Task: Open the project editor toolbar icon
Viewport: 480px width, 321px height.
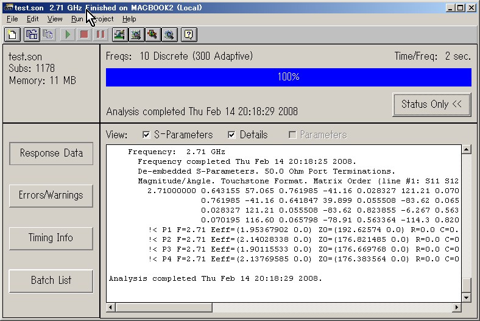Action: [x=119, y=34]
